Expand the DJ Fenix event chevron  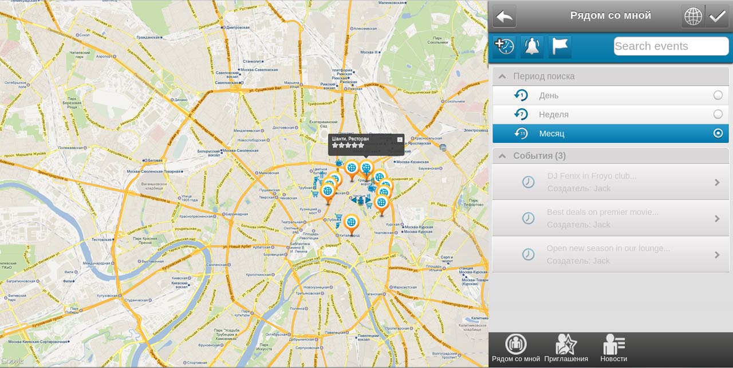717,182
